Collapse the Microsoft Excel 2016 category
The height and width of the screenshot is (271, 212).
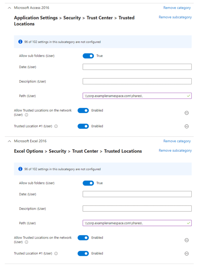point(10,141)
